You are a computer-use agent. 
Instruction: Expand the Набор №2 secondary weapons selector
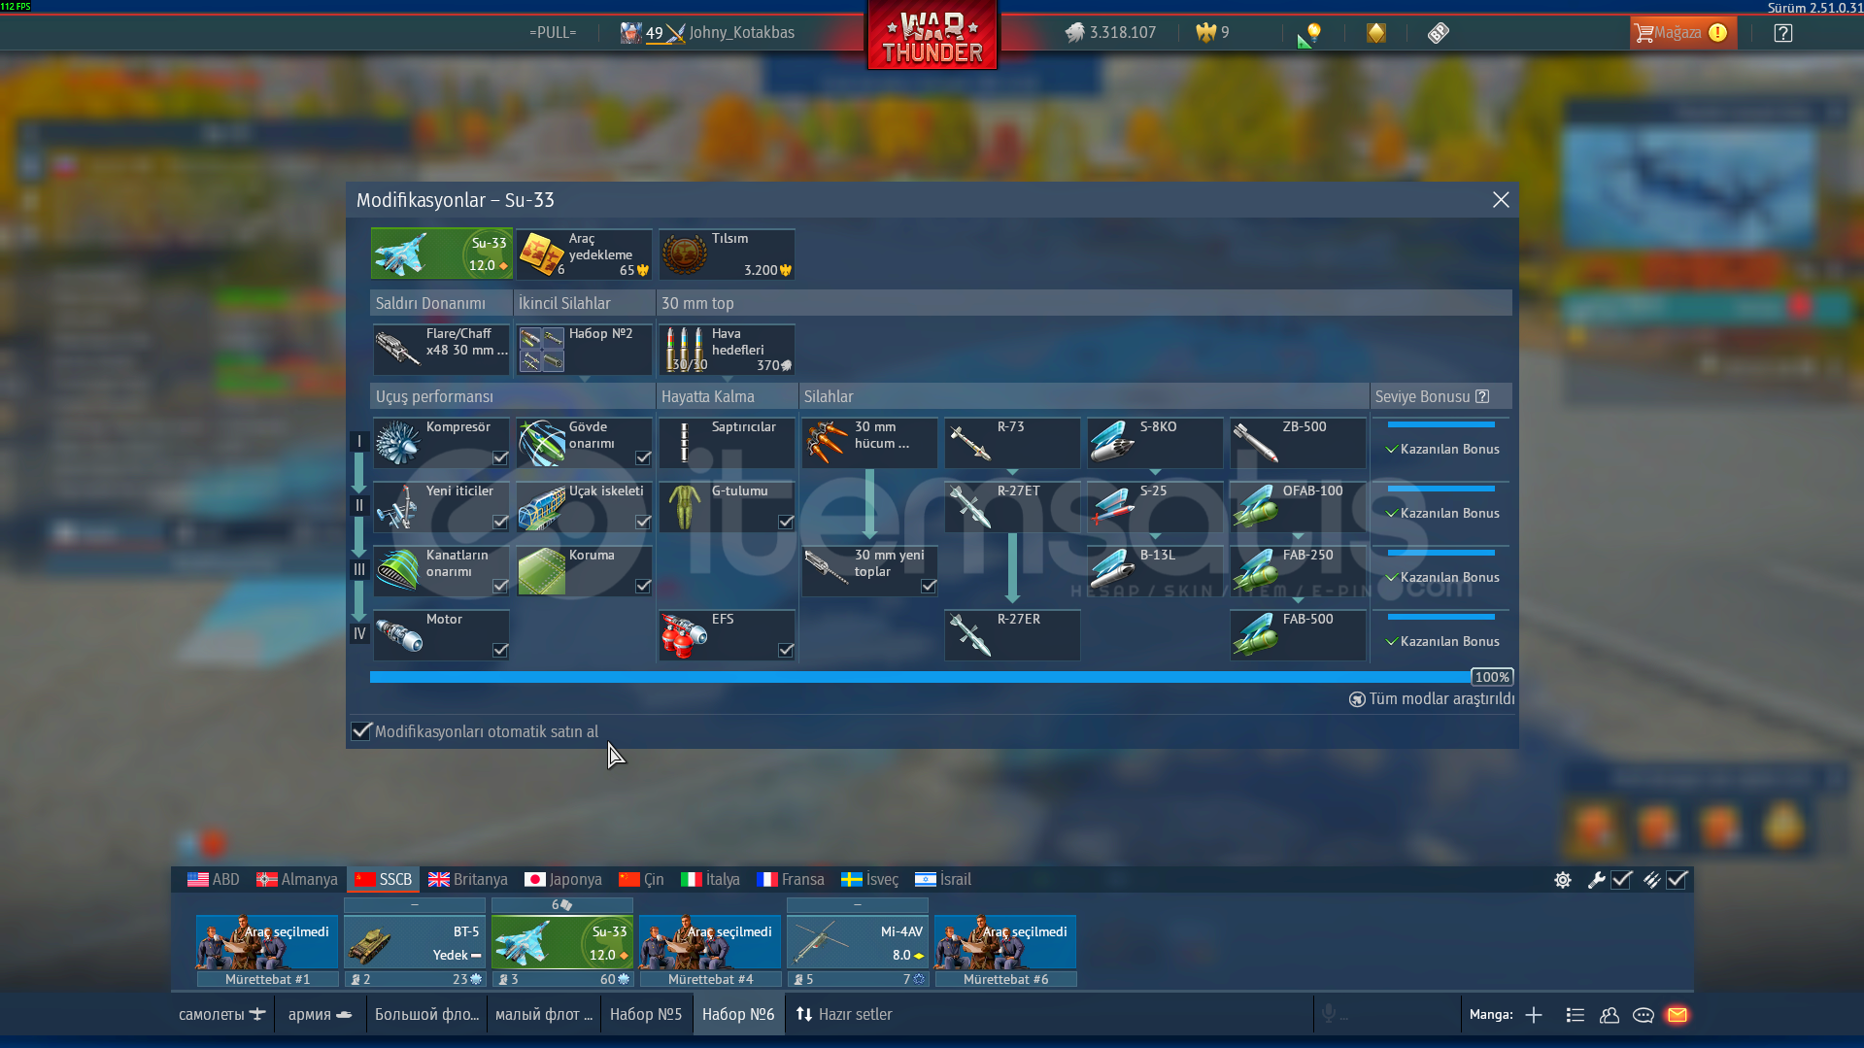point(585,350)
